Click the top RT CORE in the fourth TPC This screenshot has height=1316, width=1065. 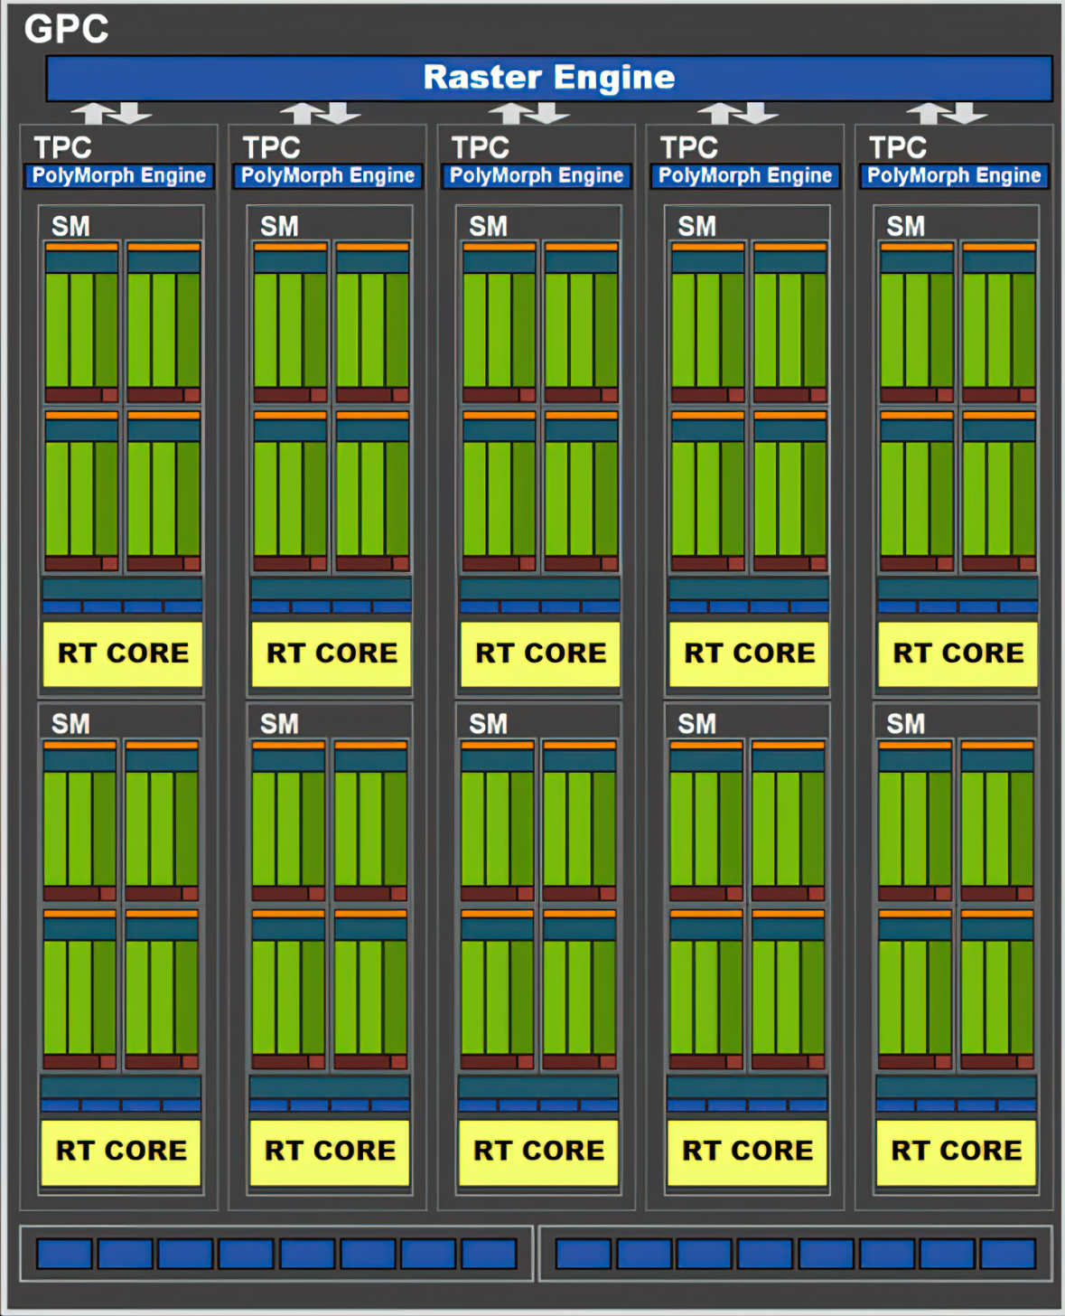749,653
